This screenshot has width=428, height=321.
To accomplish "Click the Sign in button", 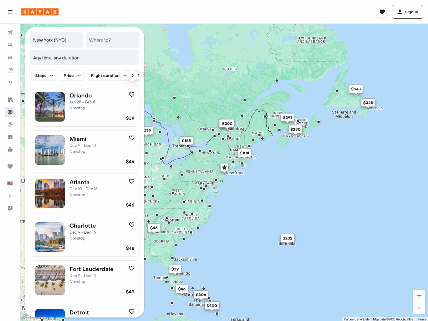I will pyautogui.click(x=407, y=12).
